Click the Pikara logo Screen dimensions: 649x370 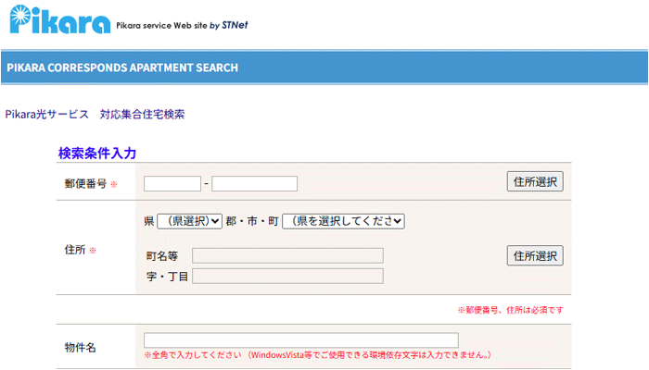click(x=57, y=21)
